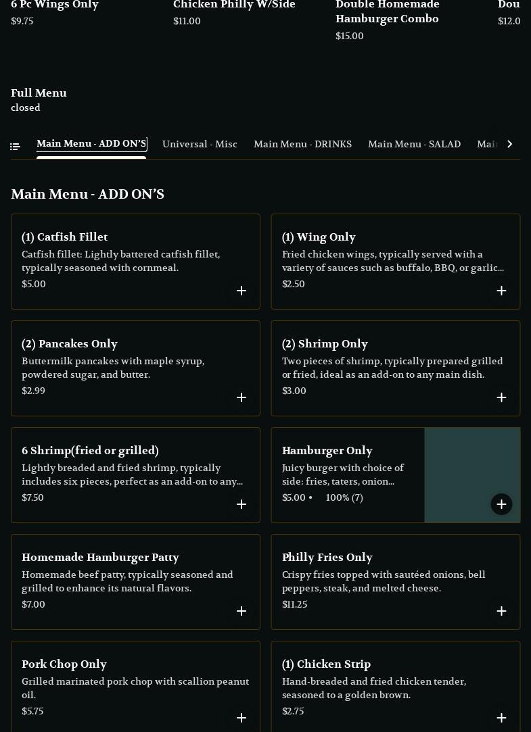Open Double Homemade Hamburger Combo item
This screenshot has height=732, width=531.
(x=387, y=12)
